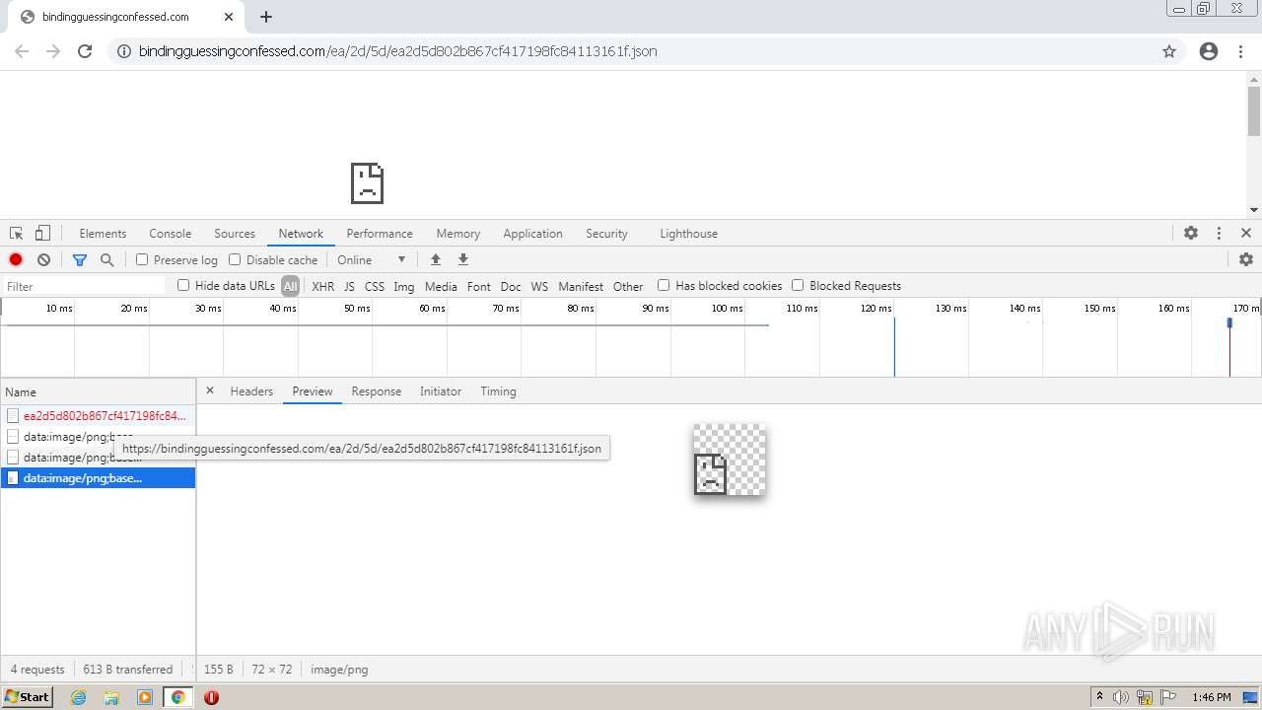Close the bindingguessingconfessed.com tab
This screenshot has width=1262, height=710.
click(x=229, y=17)
